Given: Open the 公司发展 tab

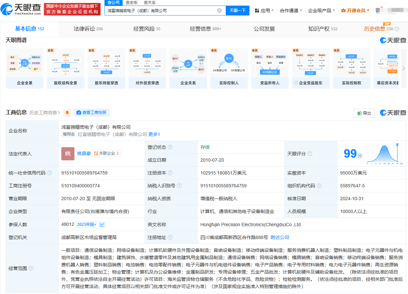Looking at the screenshot, I should pyautogui.click(x=264, y=29).
